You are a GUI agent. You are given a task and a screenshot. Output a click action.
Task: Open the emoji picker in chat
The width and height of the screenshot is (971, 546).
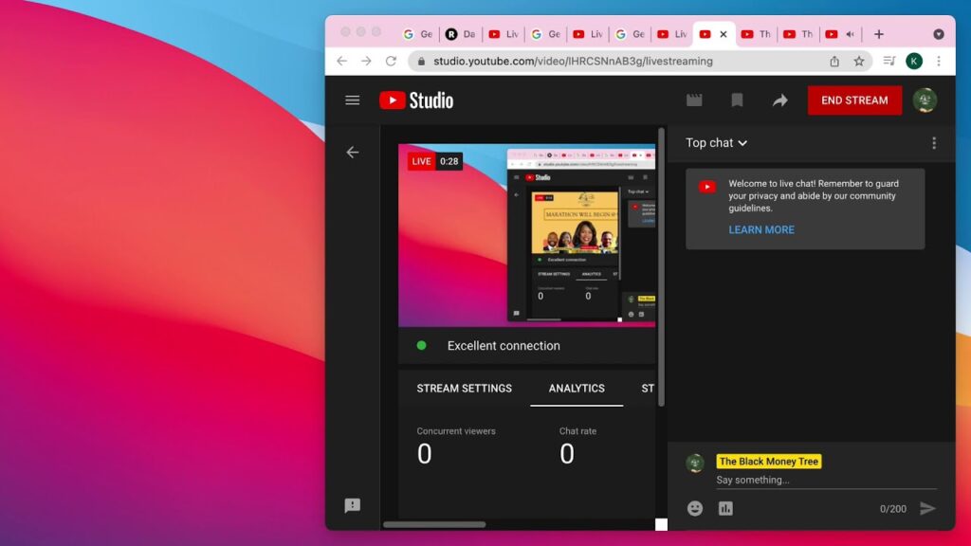tap(695, 509)
